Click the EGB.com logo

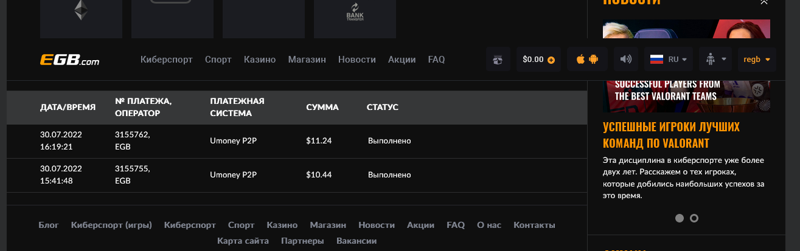point(70,60)
